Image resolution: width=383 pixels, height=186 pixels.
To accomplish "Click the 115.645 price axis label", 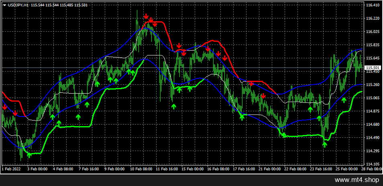I will coord(372,58).
